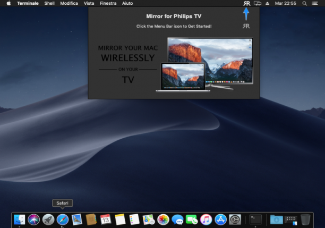325x228 pixels.
Task: Open iTunes music icon in Dock
Action: 206,219
